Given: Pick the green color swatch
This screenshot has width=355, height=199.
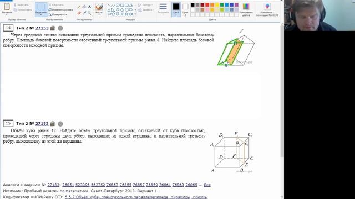Looking at the screenshot, I should tap(222, 5).
